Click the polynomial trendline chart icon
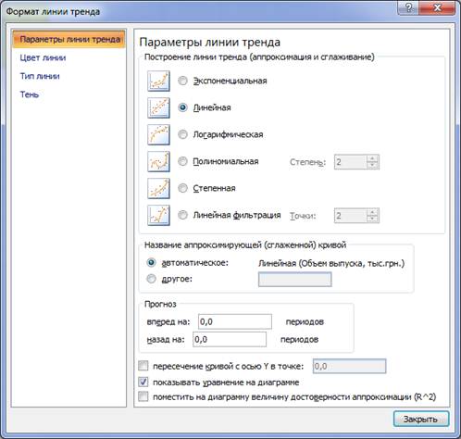The height and width of the screenshot is (439, 461). 158,162
